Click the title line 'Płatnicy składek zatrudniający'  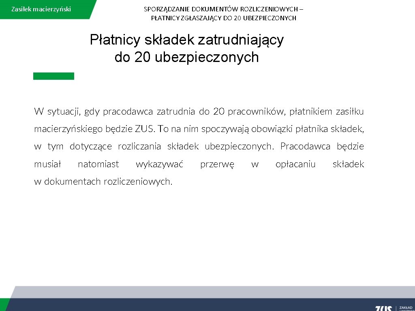click(187, 40)
